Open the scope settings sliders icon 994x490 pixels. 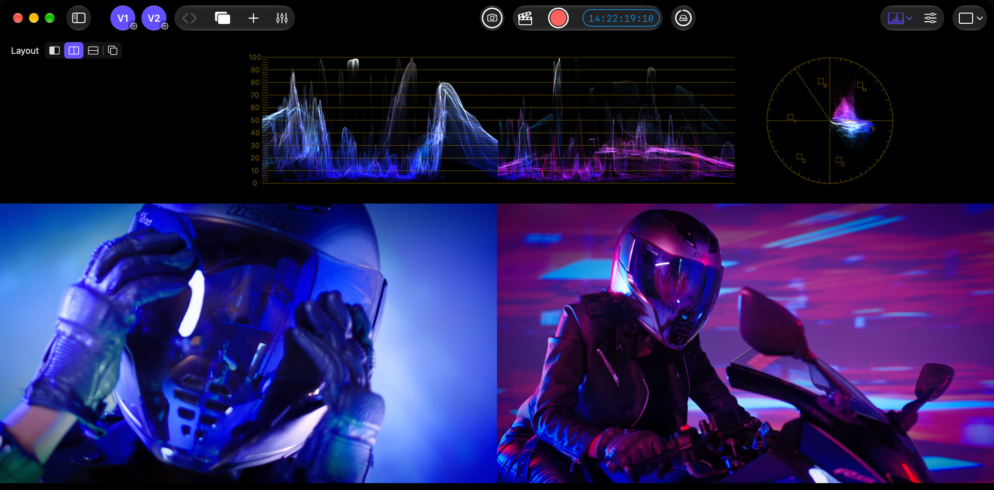tap(930, 18)
